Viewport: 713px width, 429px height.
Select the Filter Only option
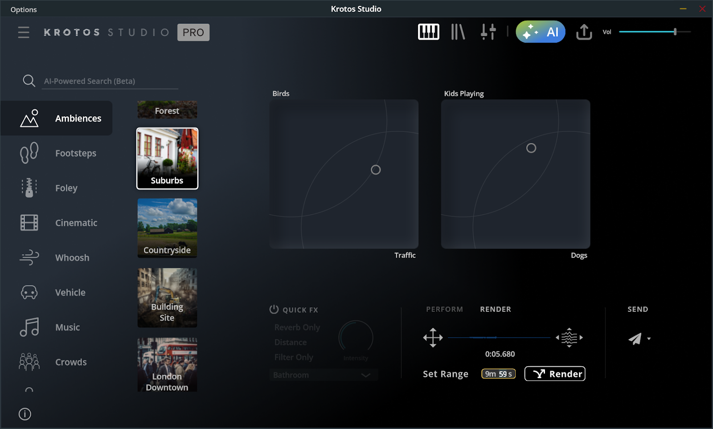pos(294,357)
